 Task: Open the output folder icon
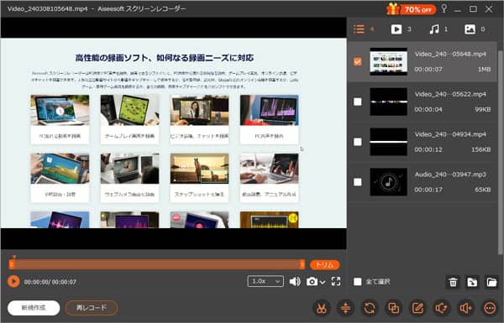point(491,282)
